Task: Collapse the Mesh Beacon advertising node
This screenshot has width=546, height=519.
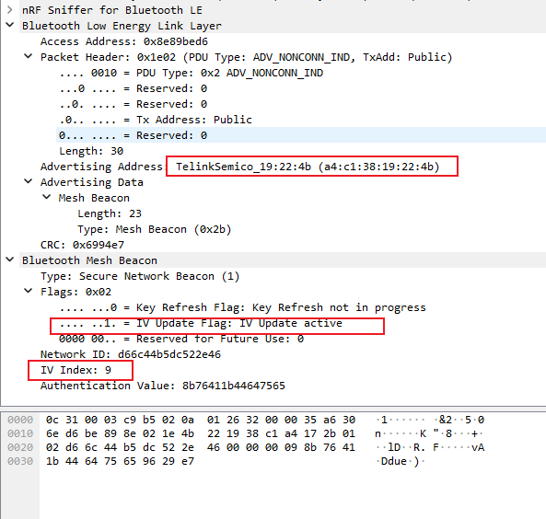Action: [46, 197]
